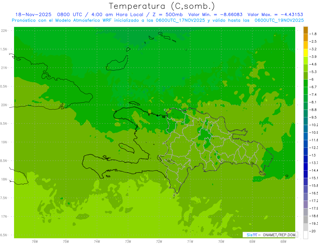The image size is (318, 245).
Task: Click the "-6" colorbar value
Action: pyautogui.click(x=312, y=79)
